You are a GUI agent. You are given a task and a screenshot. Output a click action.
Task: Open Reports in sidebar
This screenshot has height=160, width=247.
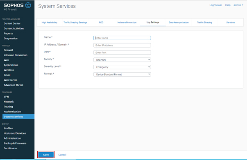tap(8, 34)
